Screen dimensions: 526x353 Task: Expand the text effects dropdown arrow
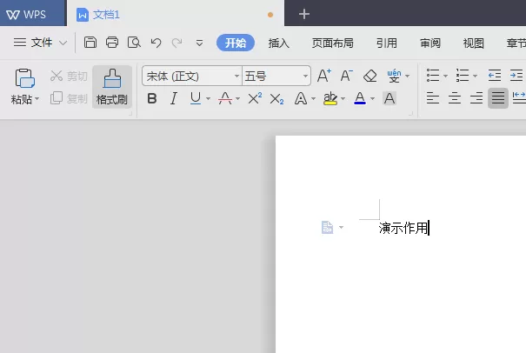click(313, 98)
